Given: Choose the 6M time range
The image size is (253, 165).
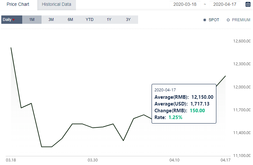Looking at the screenshot, I should (70, 20).
